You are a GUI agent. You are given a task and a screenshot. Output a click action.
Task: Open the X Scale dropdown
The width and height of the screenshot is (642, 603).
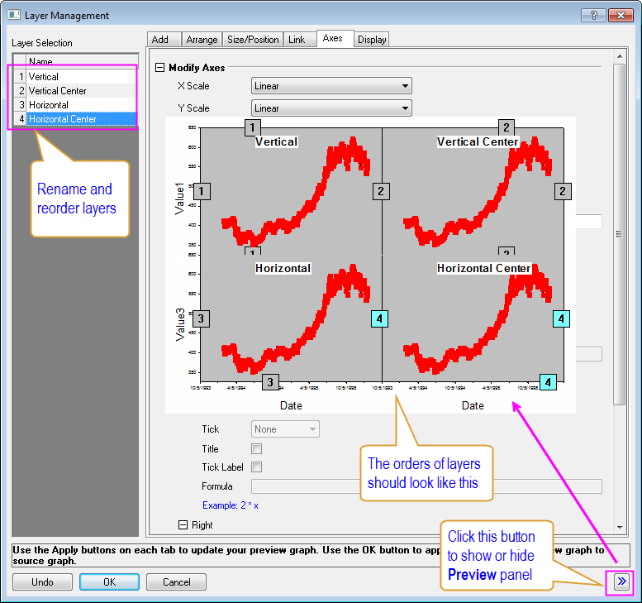[331, 86]
